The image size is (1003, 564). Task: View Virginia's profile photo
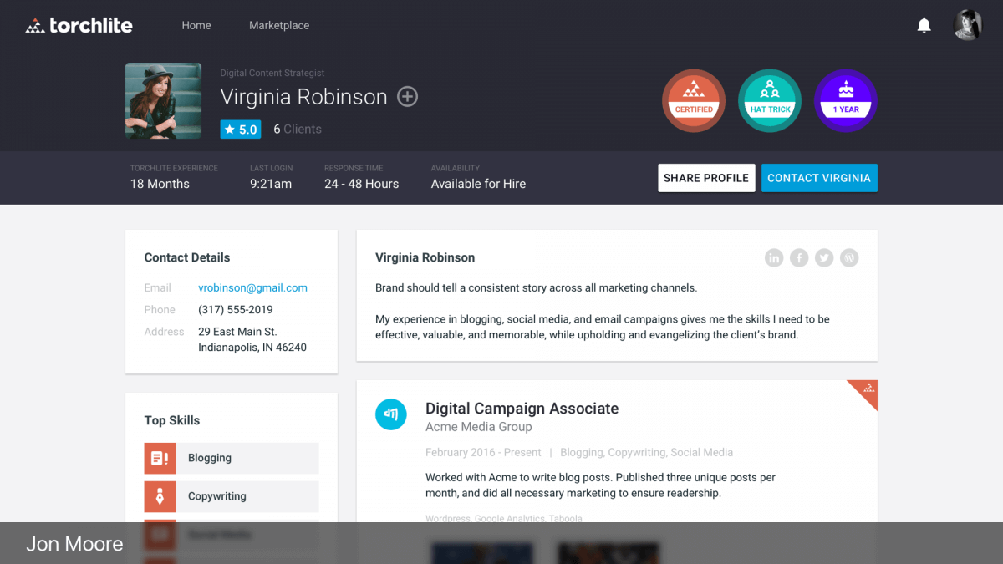coord(163,100)
